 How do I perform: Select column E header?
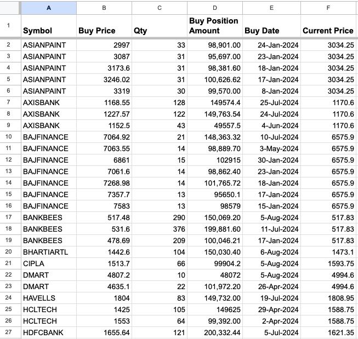[271, 8]
